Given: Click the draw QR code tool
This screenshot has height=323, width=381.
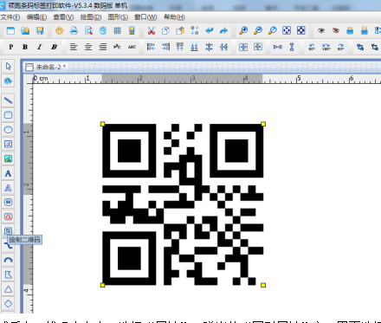Looking at the screenshot, I should tap(8, 231).
